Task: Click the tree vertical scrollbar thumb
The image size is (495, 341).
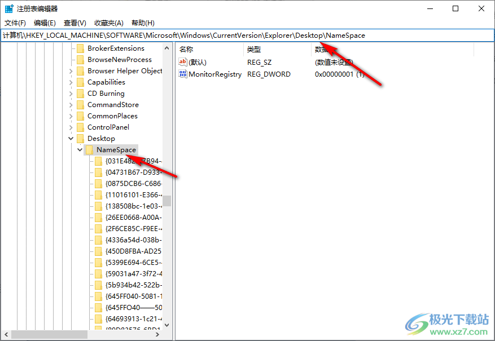Action: click(x=167, y=201)
